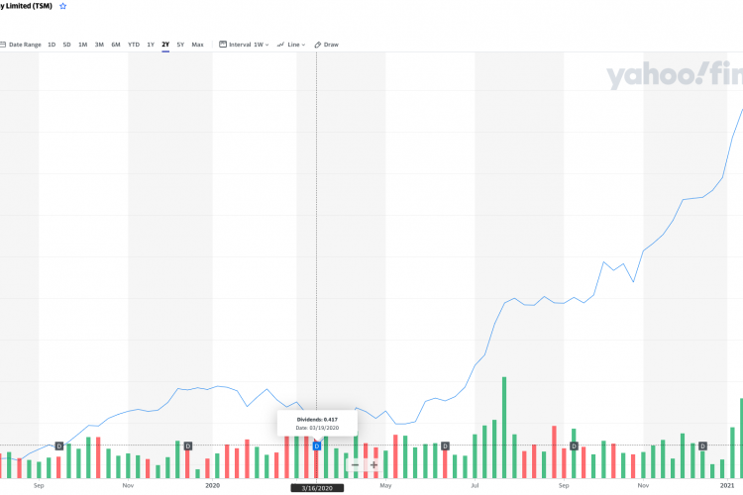Click the zoom in plus button
The height and width of the screenshot is (495, 743).
pos(373,464)
